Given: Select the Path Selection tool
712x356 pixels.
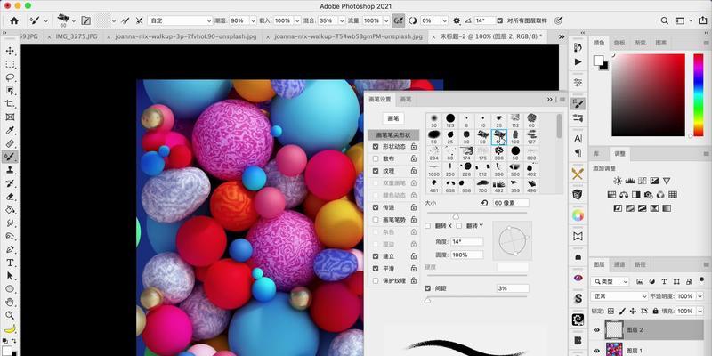Looking at the screenshot, I should click(10, 276).
